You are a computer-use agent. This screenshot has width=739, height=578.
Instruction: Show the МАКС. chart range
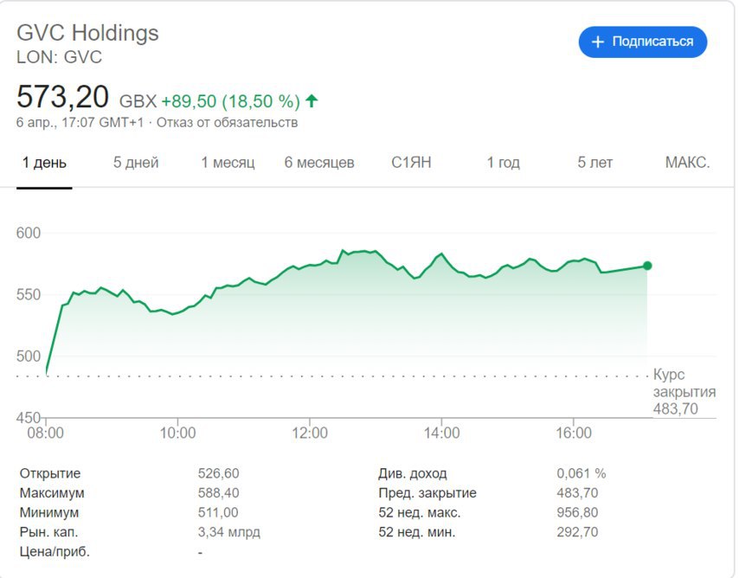click(x=687, y=163)
